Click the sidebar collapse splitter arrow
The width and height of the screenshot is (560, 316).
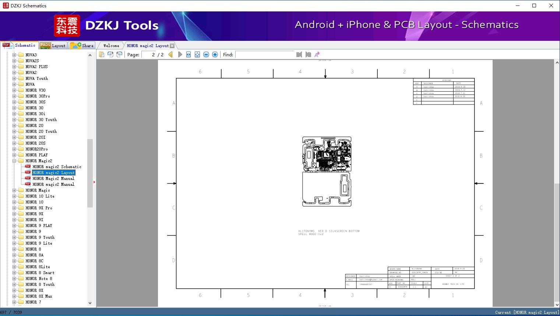pos(94,182)
